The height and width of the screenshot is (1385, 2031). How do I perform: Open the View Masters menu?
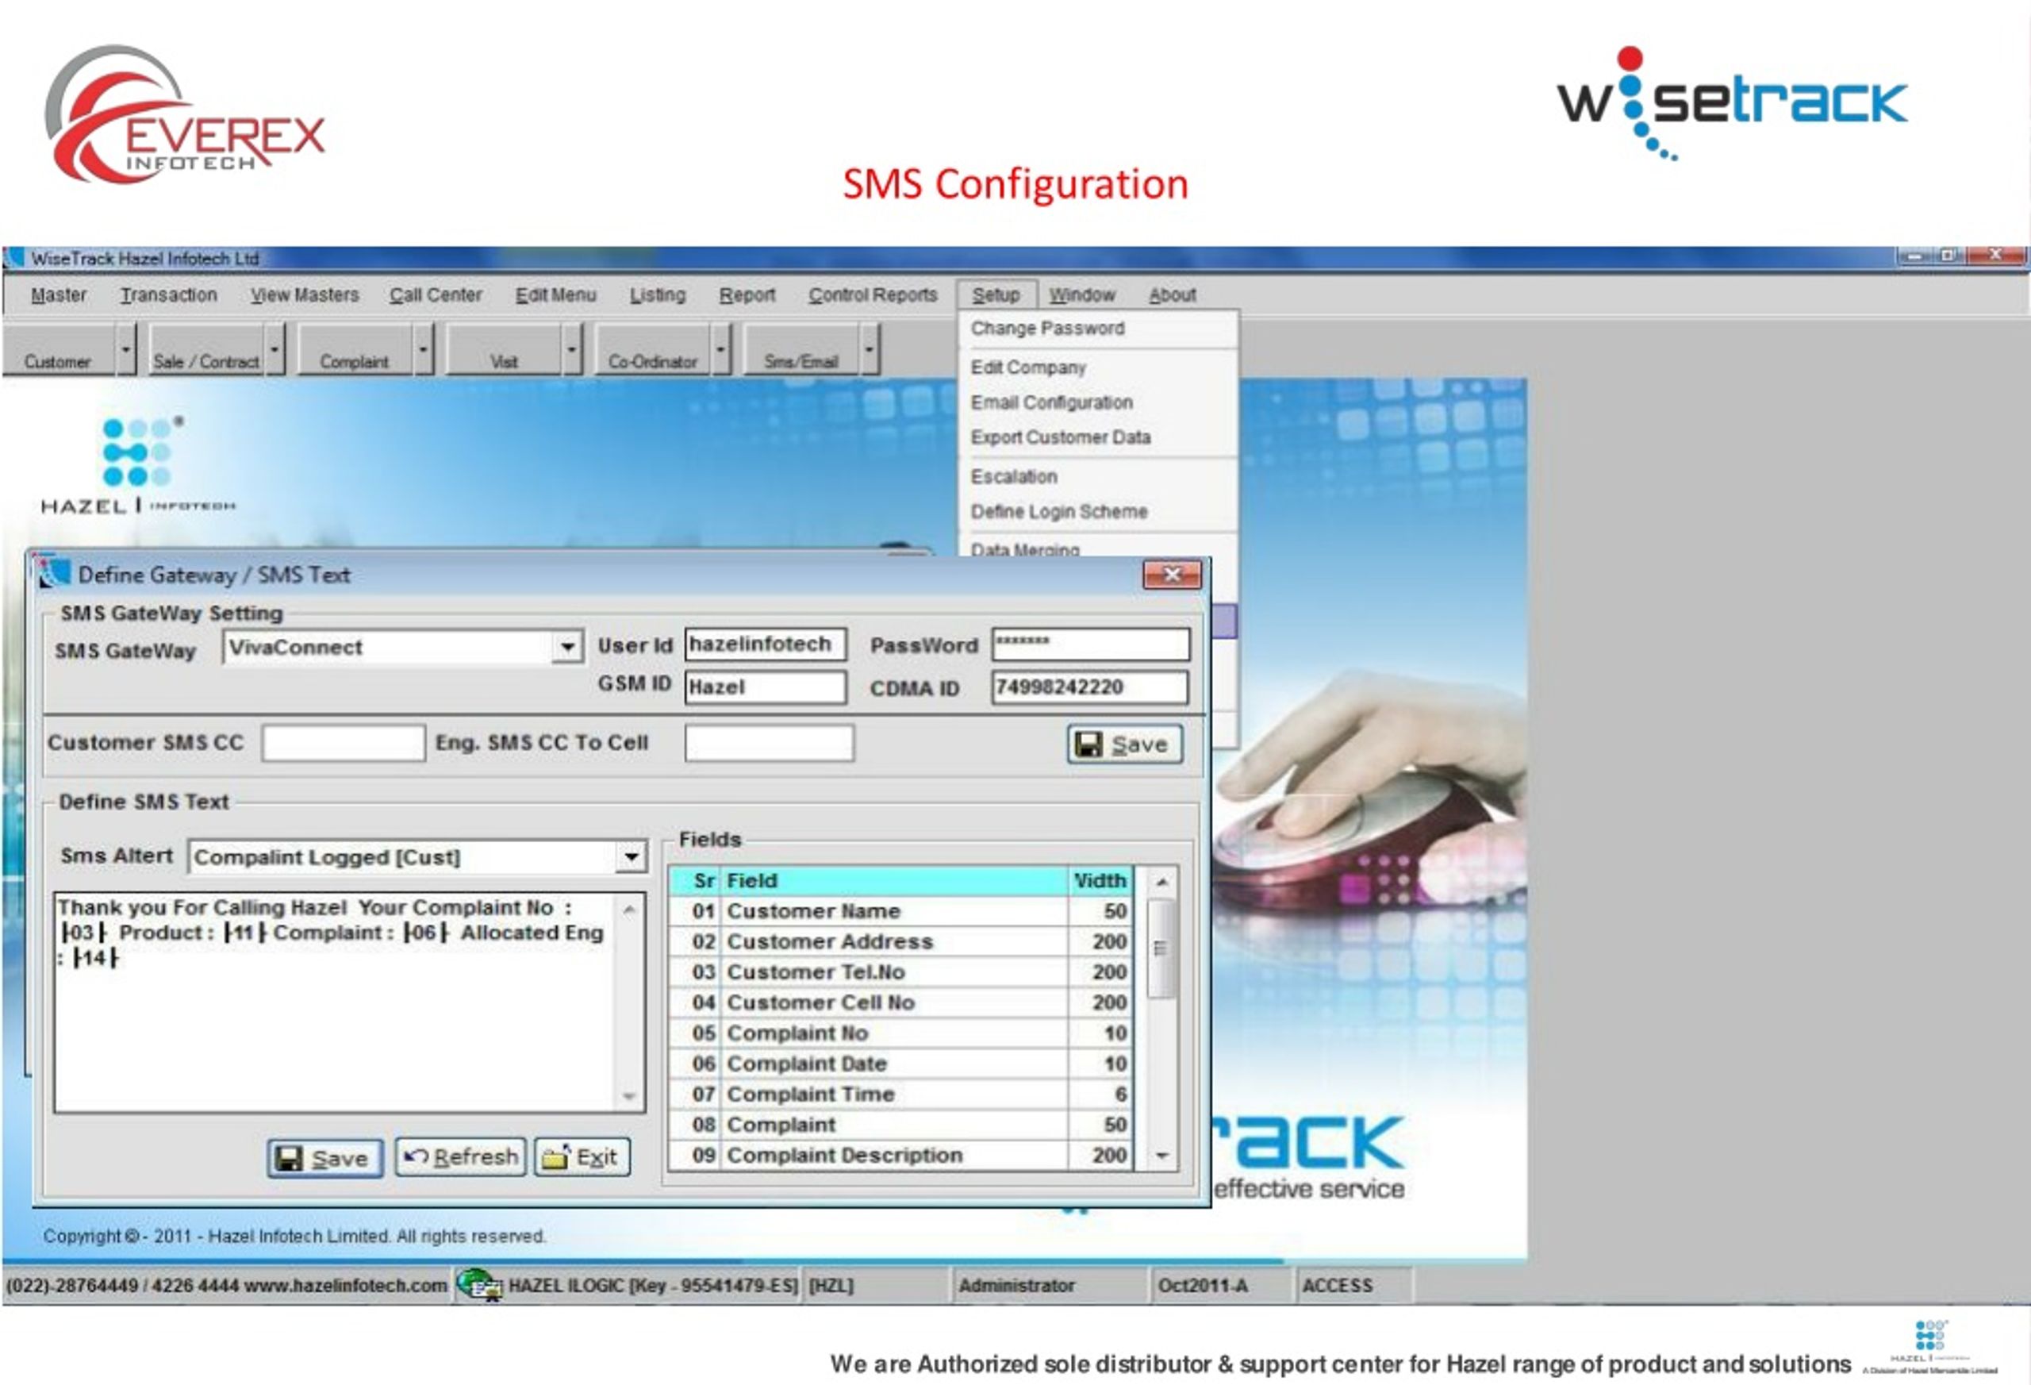tap(304, 294)
